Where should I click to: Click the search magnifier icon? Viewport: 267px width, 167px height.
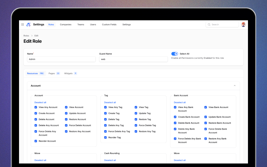tap(209, 24)
